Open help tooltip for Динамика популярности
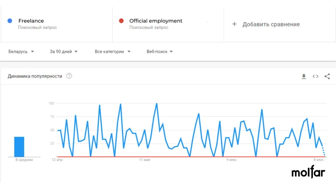 (69, 76)
